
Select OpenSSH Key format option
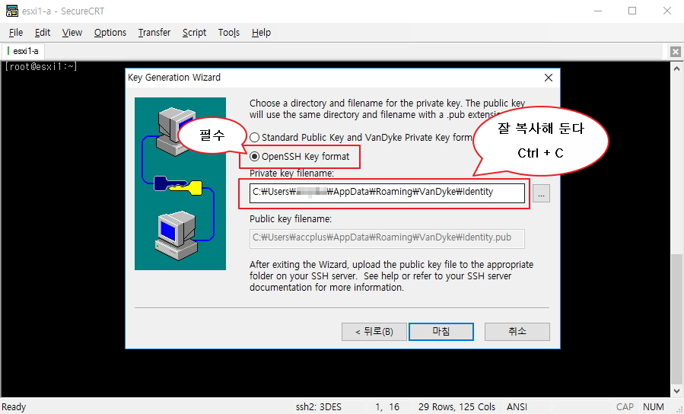point(299,157)
